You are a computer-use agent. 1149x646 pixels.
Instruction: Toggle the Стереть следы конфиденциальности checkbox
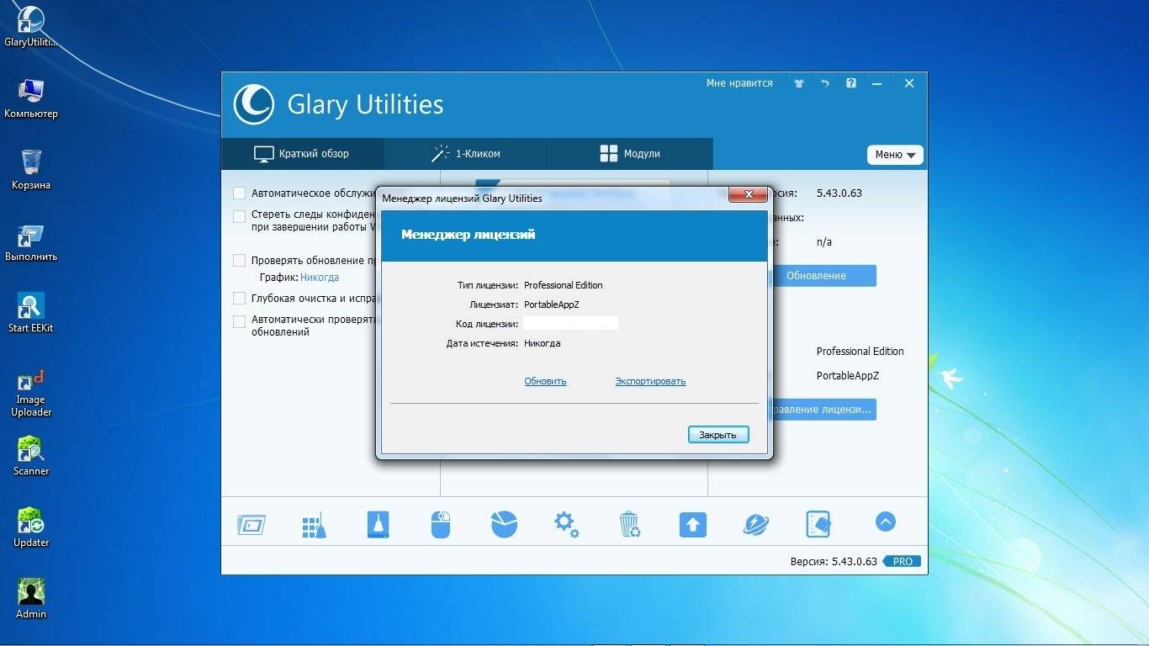pos(240,216)
